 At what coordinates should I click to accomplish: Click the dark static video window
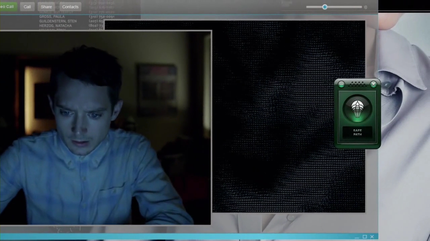click(x=289, y=116)
